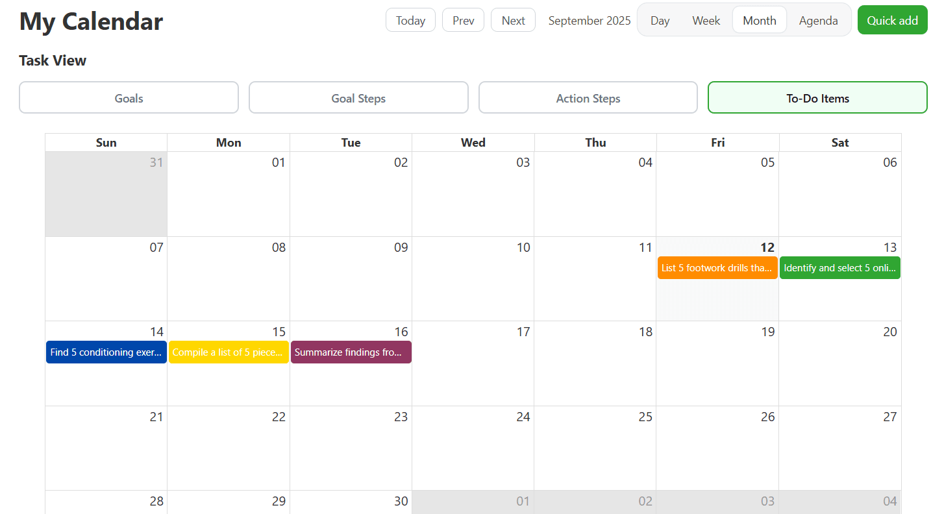This screenshot has height=514, width=944.
Task: Open the Agenda view
Action: click(818, 20)
